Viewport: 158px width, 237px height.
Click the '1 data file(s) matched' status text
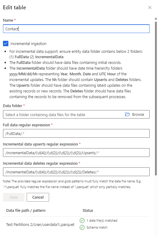102,220
